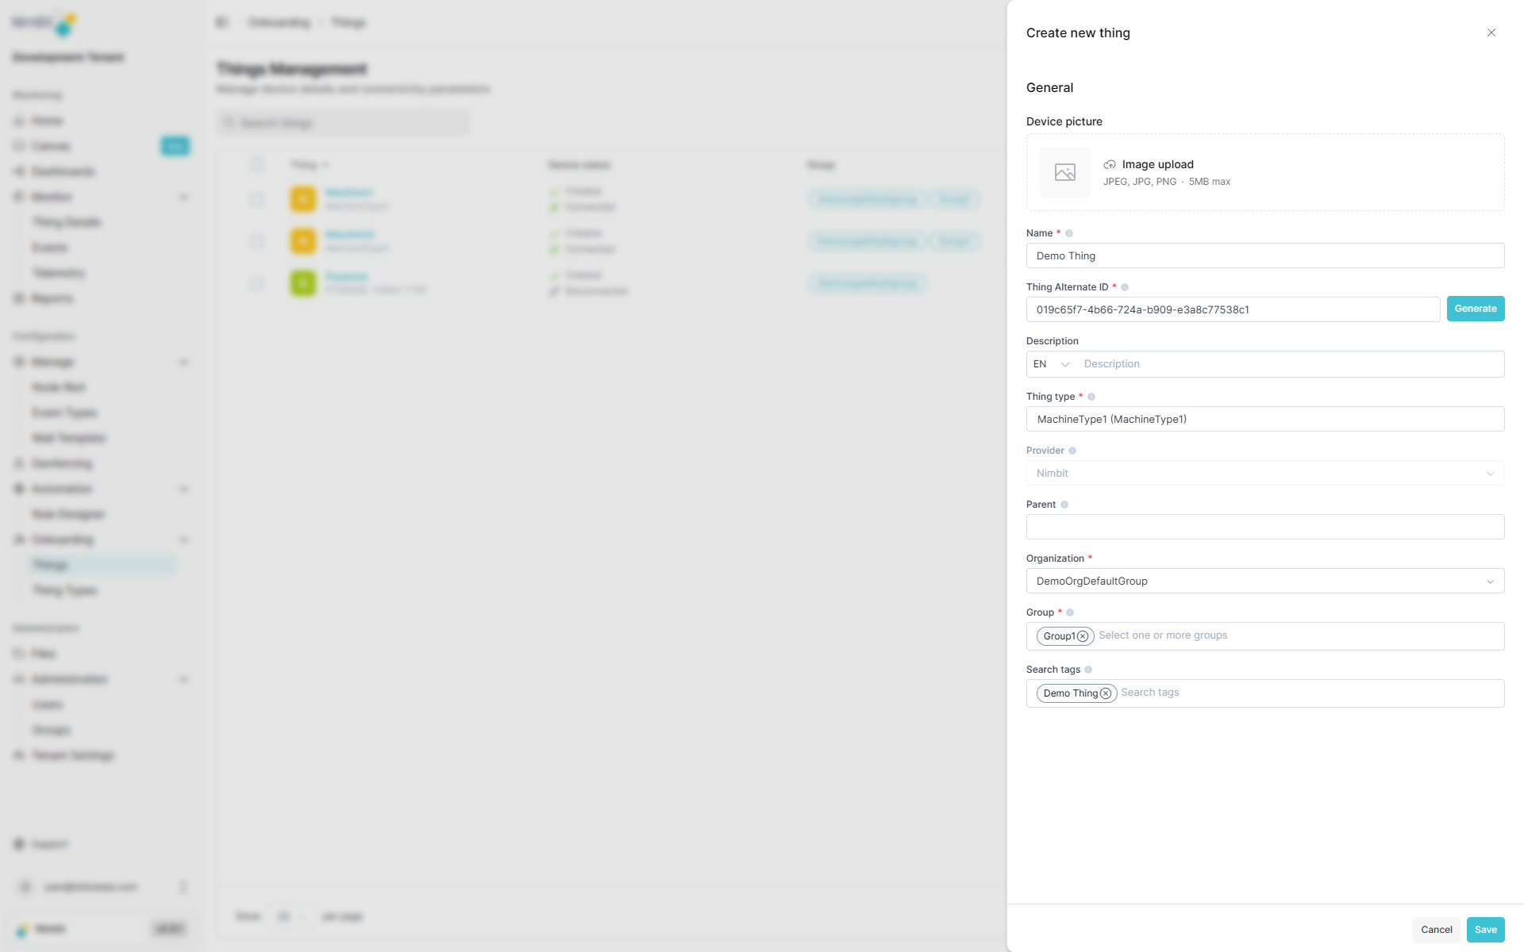
Task: Click the info icon next to Provider
Action: click(x=1072, y=451)
